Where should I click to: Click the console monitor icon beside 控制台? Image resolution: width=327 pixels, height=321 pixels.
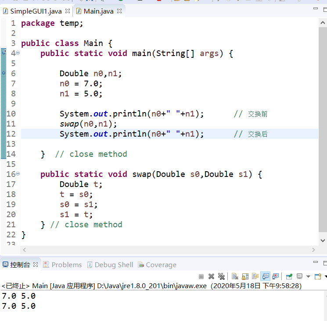[5, 265]
